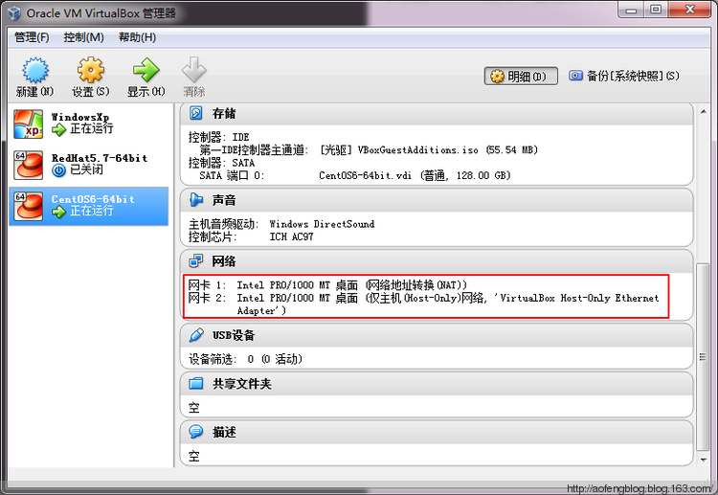Click the running-state arrow under CentOS6-64bit

(x=59, y=212)
